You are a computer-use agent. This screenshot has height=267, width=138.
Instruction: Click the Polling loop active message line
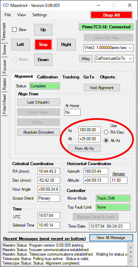click(46, 259)
